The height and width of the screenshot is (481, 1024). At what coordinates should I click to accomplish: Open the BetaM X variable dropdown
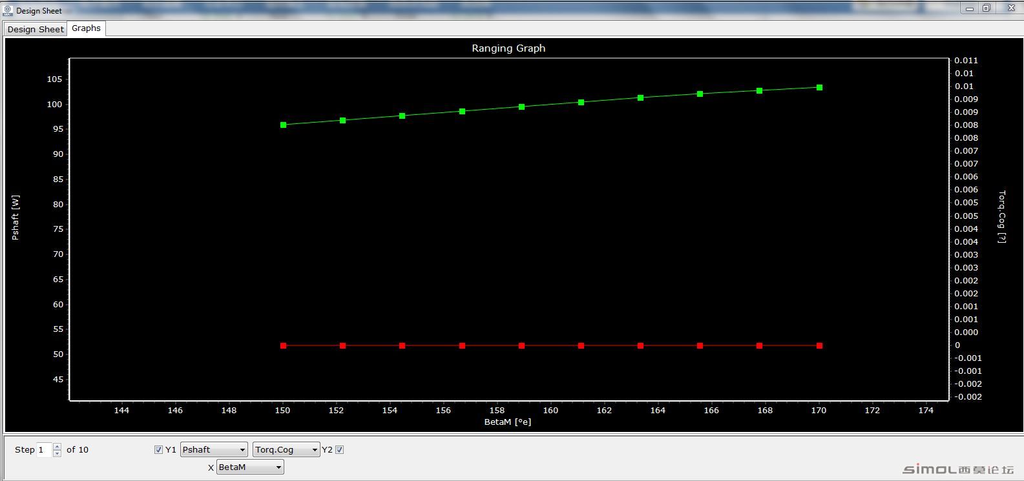(x=250, y=467)
